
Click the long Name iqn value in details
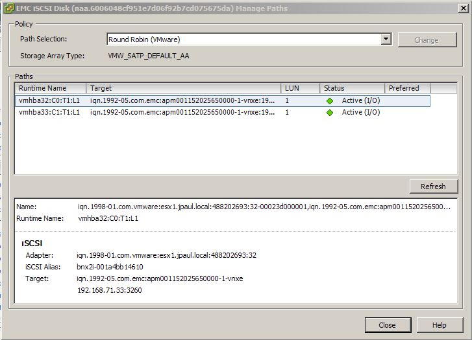[264, 207]
